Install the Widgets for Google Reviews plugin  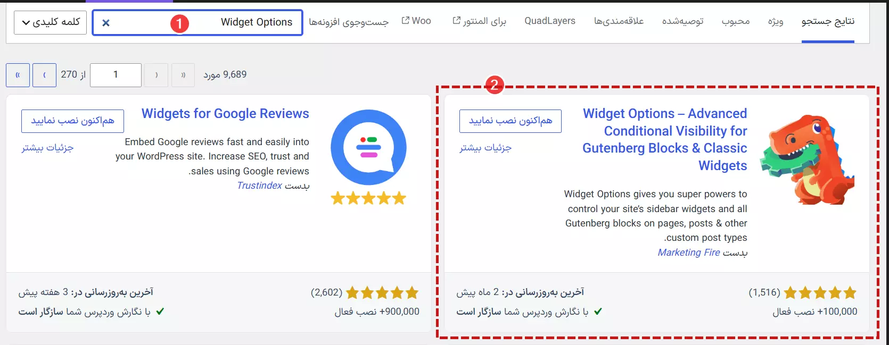click(72, 121)
